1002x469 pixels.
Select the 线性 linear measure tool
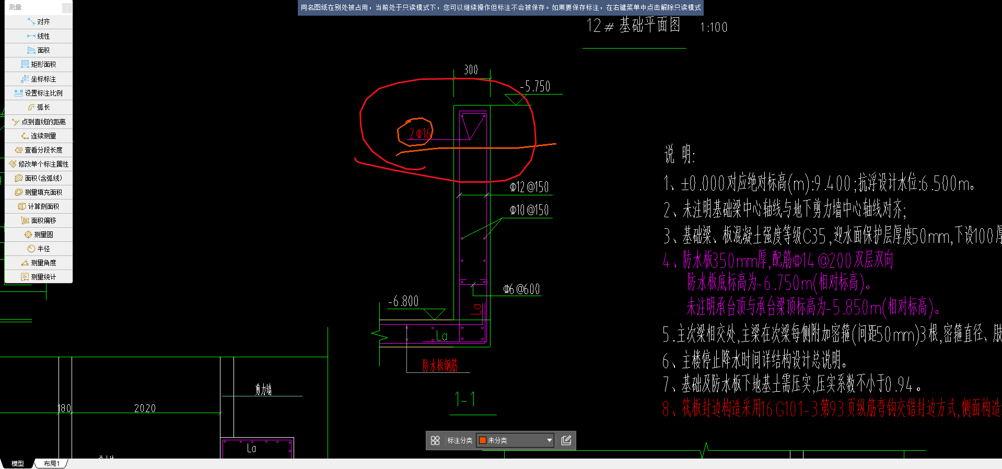click(x=39, y=36)
